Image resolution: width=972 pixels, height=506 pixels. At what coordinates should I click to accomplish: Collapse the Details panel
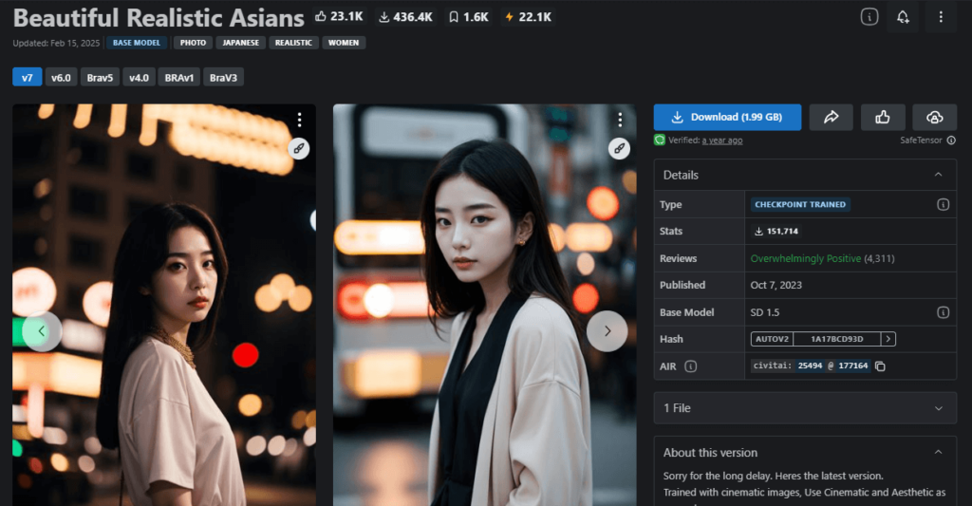(x=938, y=175)
